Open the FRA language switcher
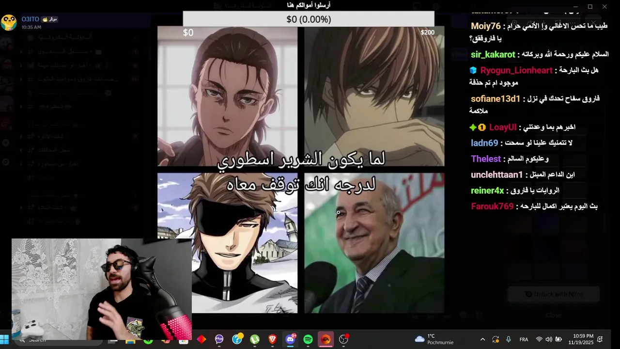Viewport: 620px width, 349px height. 524,339
